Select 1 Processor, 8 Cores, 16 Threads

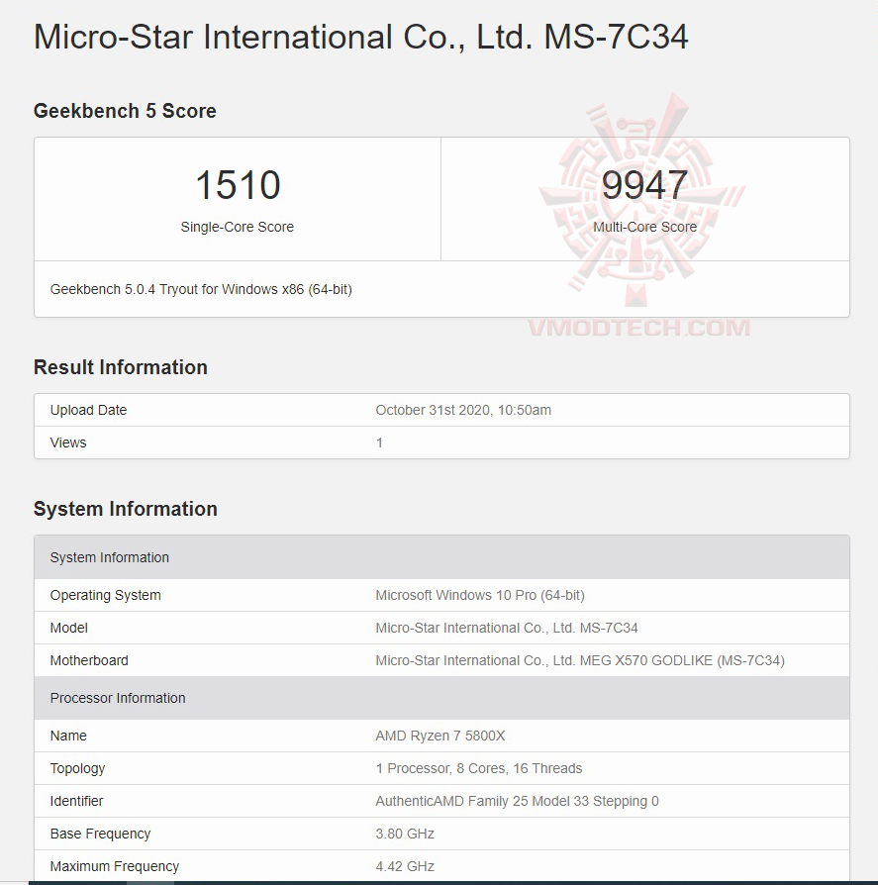click(479, 769)
